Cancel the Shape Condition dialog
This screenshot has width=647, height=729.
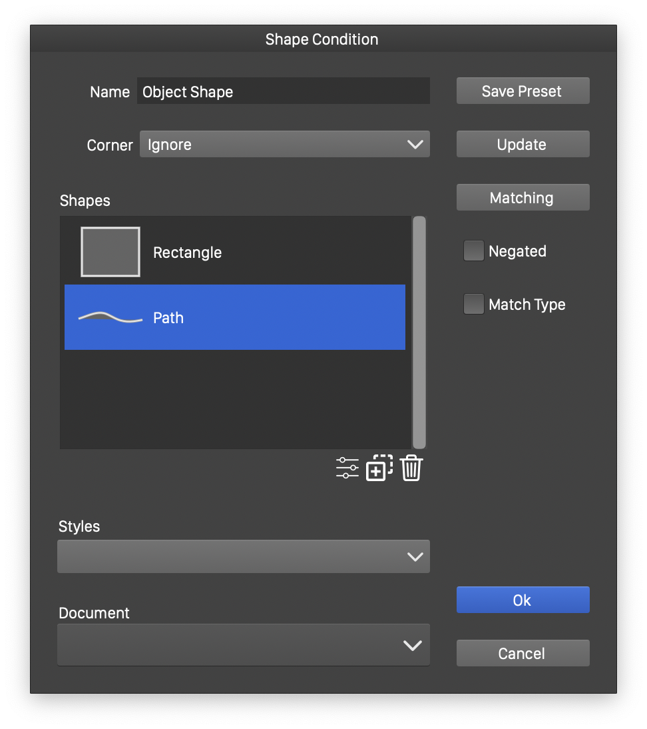click(523, 654)
